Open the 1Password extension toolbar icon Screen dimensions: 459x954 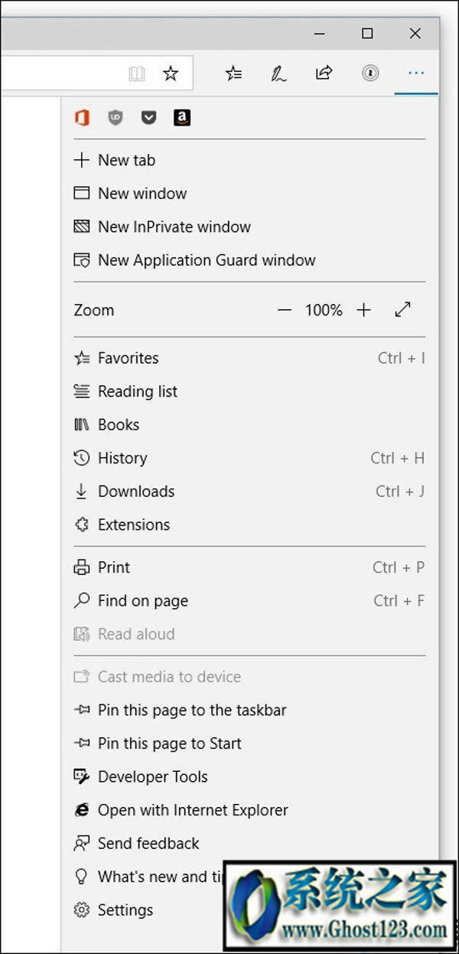pyautogui.click(x=370, y=74)
